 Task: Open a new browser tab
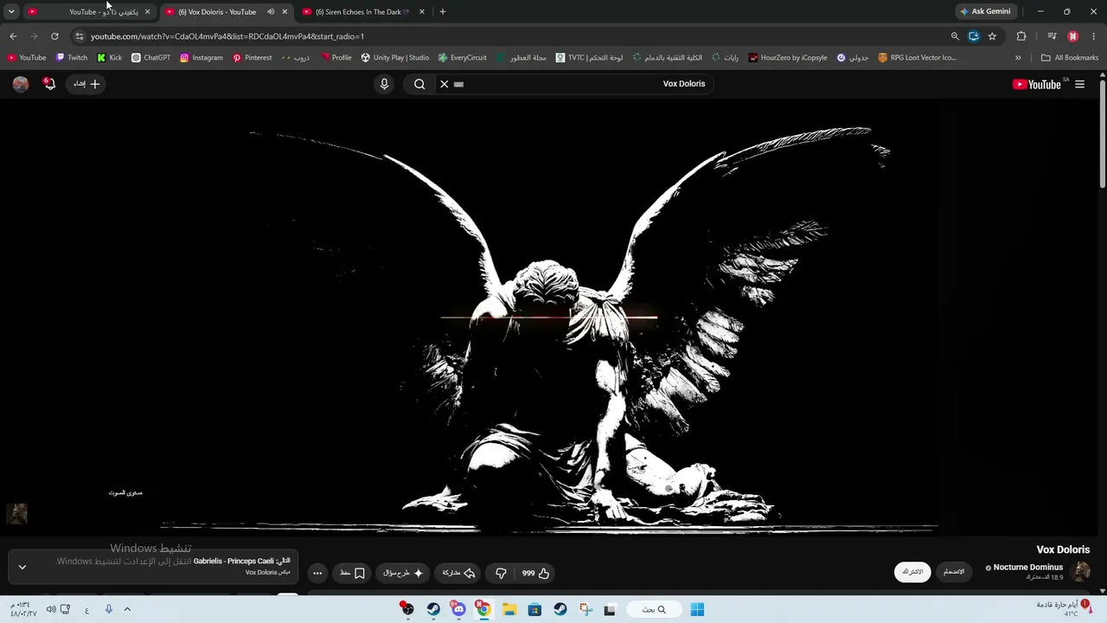tap(443, 12)
